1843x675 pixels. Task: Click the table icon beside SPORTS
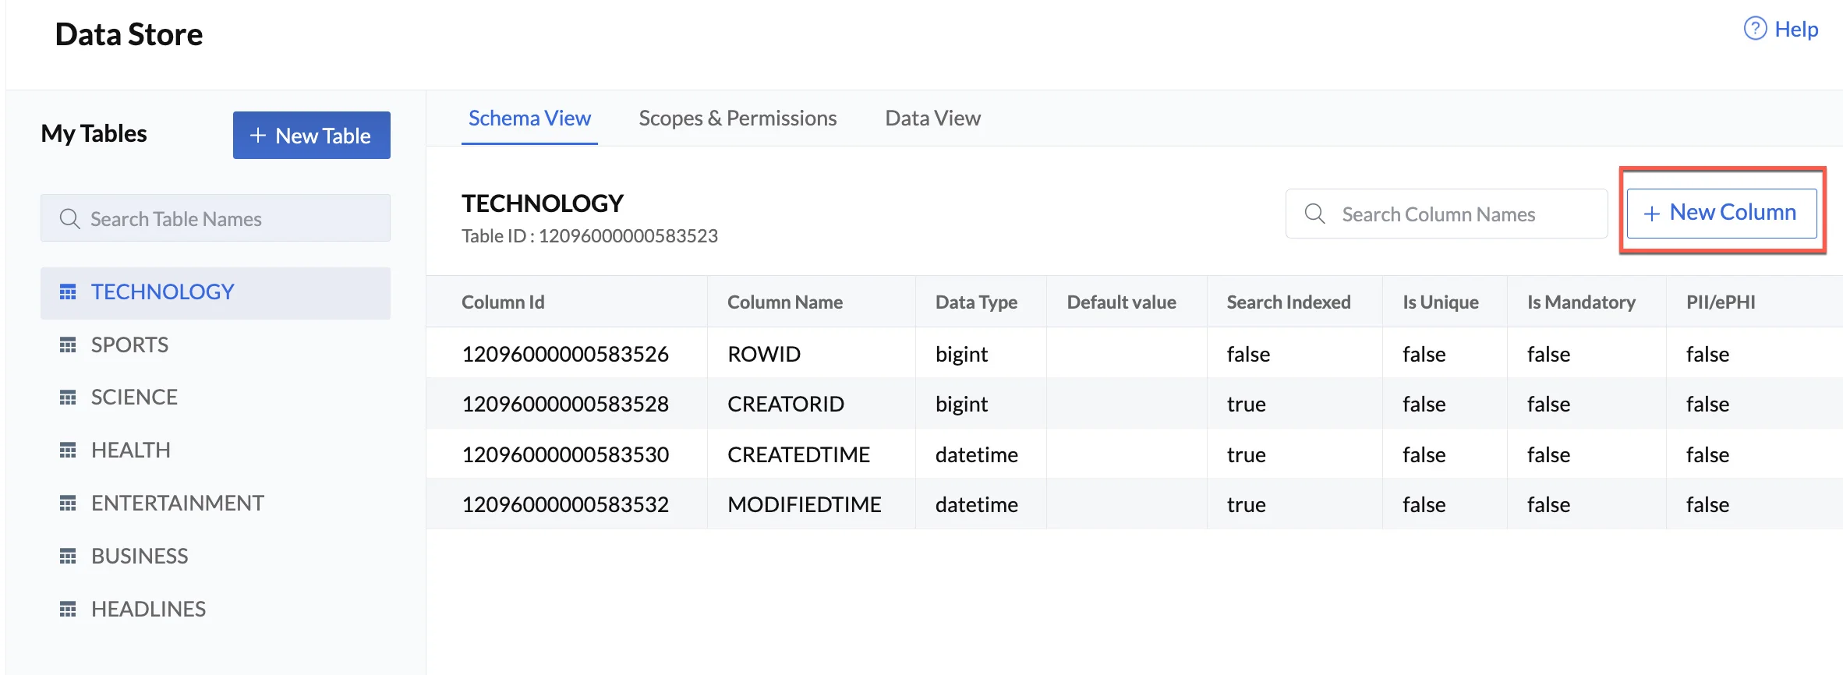click(68, 345)
